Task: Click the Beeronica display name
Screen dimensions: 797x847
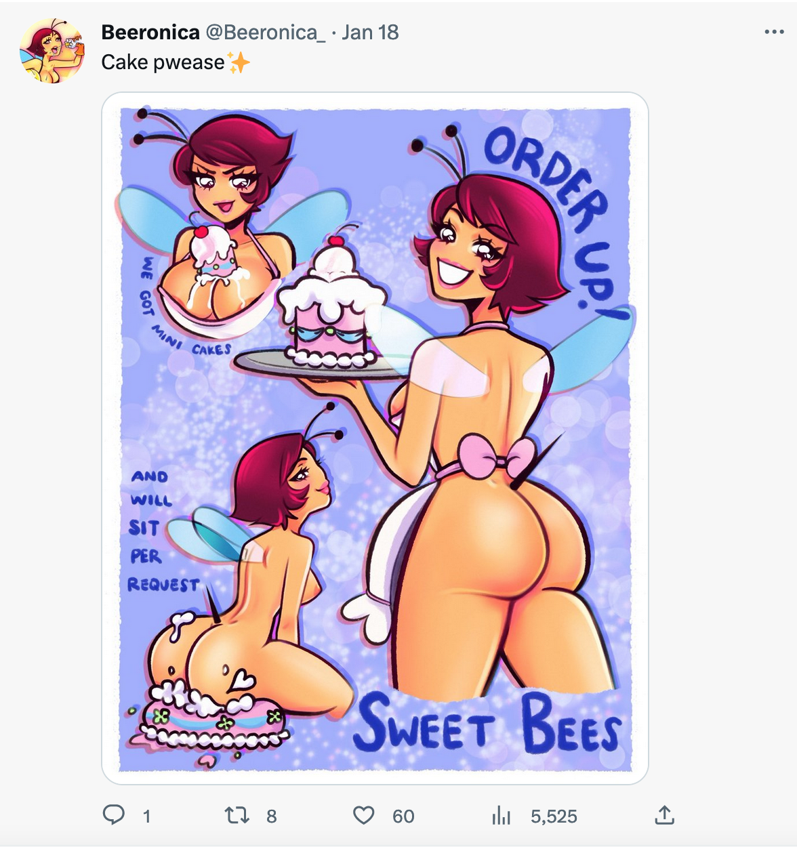Action: tap(150, 32)
